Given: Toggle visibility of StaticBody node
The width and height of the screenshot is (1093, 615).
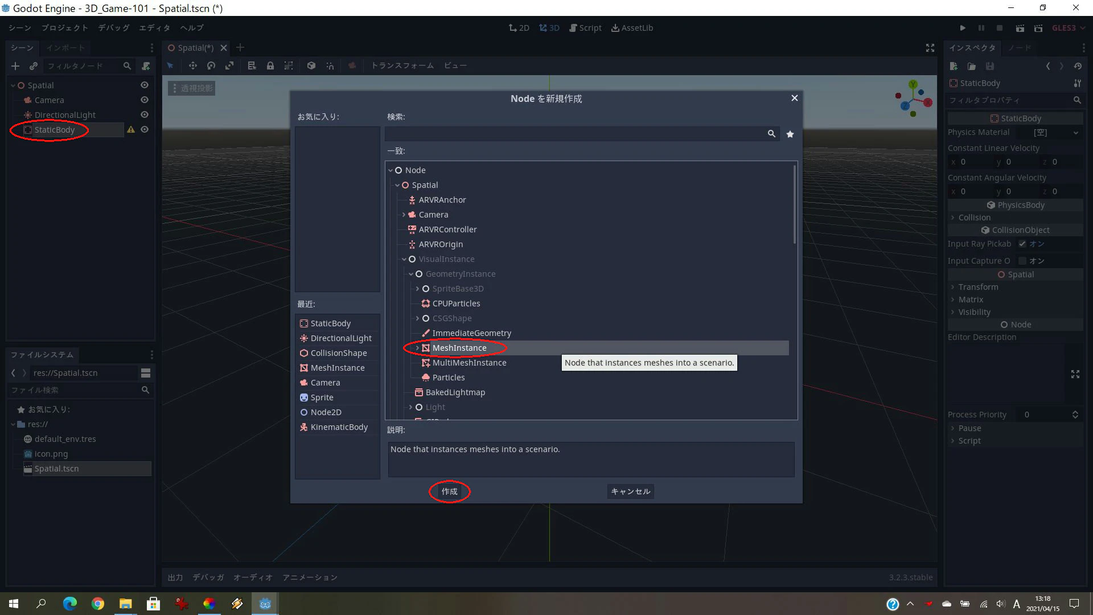Looking at the screenshot, I should pos(145,129).
